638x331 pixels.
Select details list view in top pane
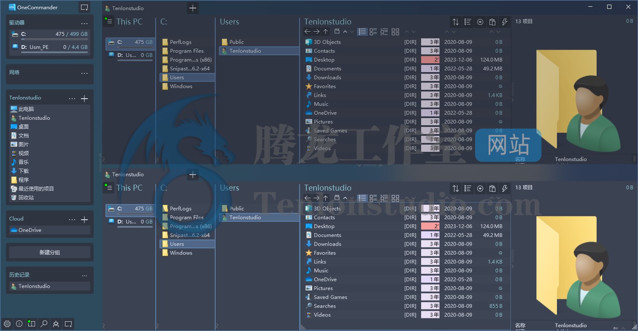tap(362, 32)
